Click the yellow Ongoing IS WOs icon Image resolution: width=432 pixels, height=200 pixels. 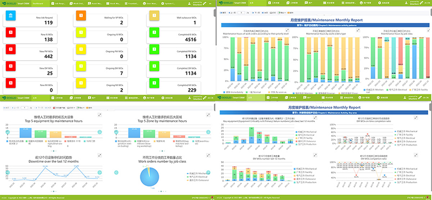tap(81, 32)
